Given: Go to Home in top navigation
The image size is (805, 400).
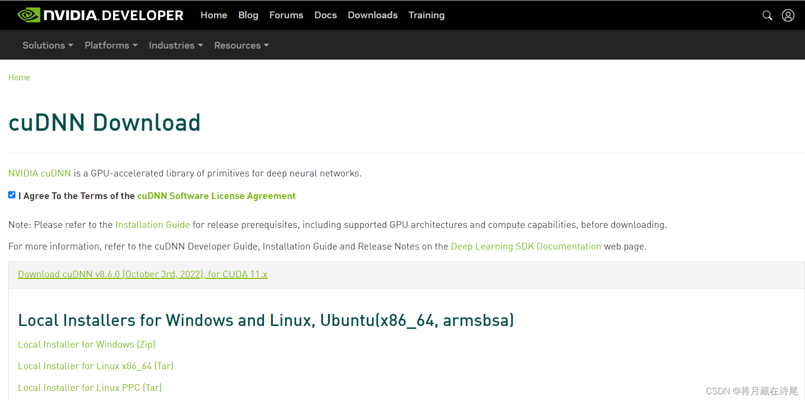Looking at the screenshot, I should click(214, 15).
